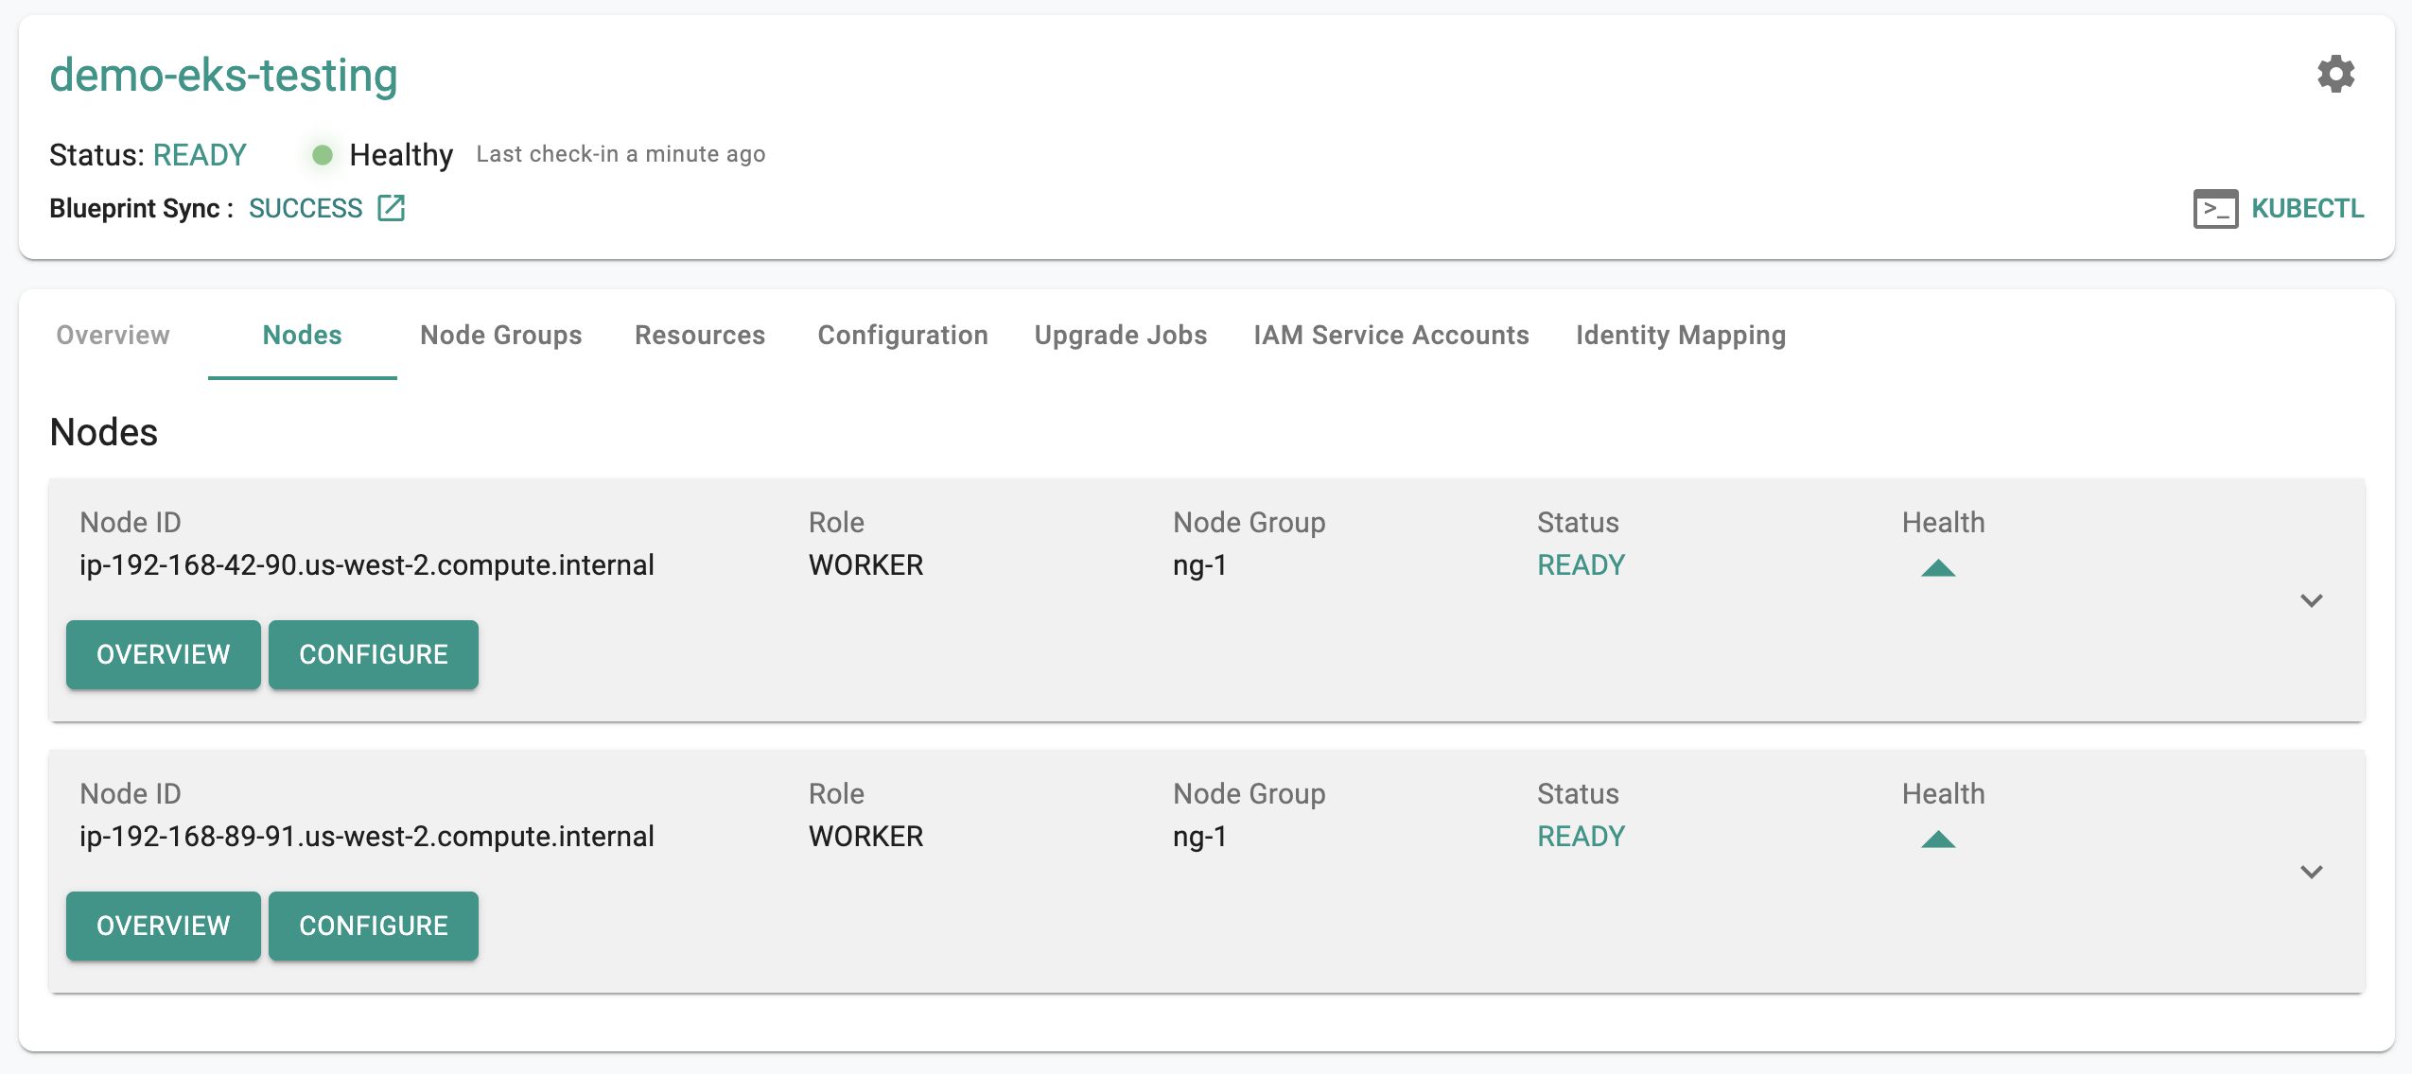Click CONFIGURE button for ip-192-168-42-90 node
Viewport: 2412px width, 1074px height.
coord(373,654)
